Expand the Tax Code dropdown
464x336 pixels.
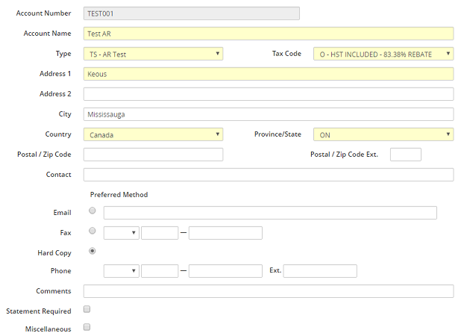(x=383, y=54)
